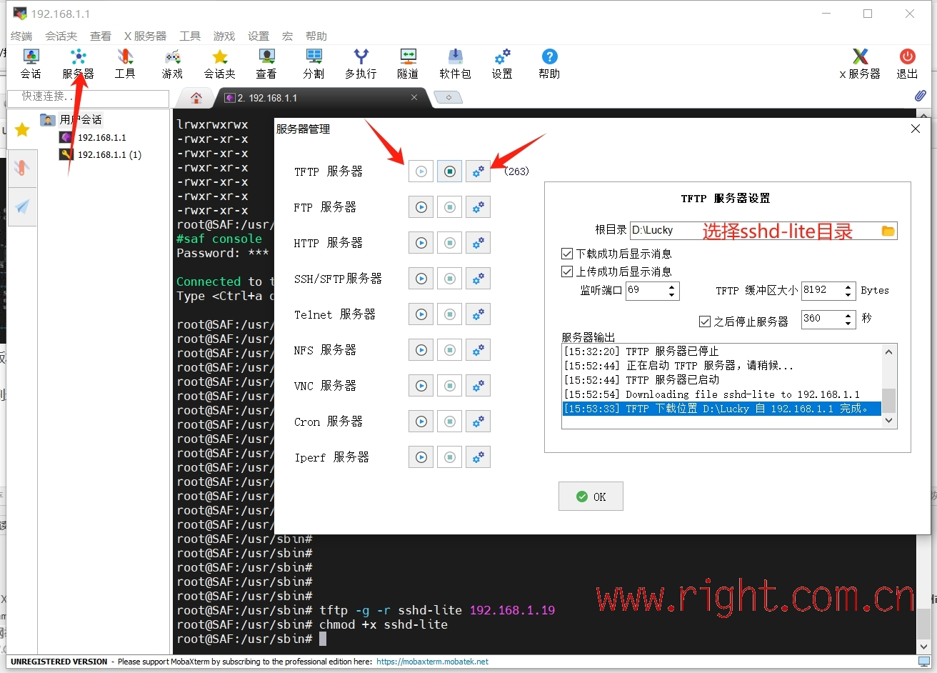Start the FTP server with its play icon
This screenshot has width=937, height=673.
pyautogui.click(x=421, y=207)
